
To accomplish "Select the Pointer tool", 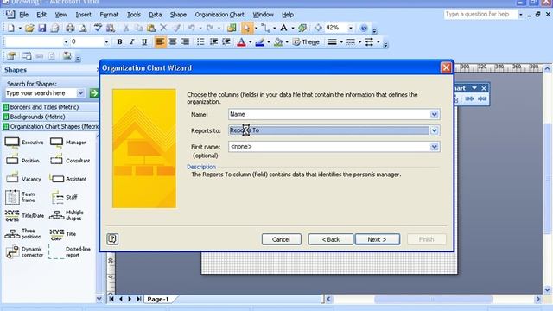I will tap(247, 28).
